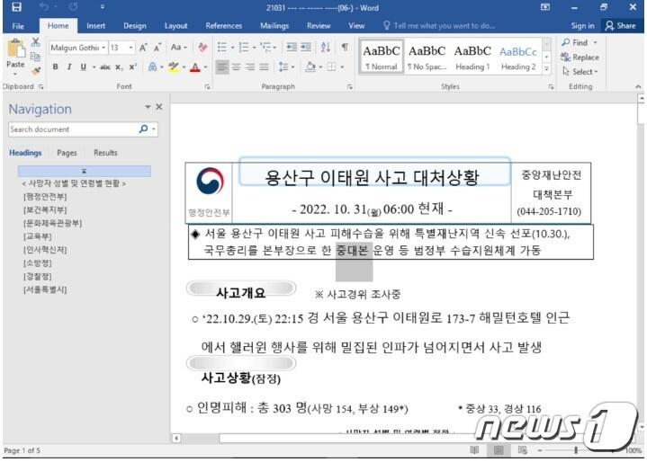This screenshot has width=647, height=462.
Task: Switch to the Layout tab
Action: coord(175,25)
